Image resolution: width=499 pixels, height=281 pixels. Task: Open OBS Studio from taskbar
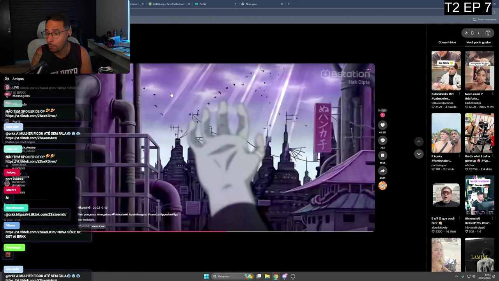[293, 276]
